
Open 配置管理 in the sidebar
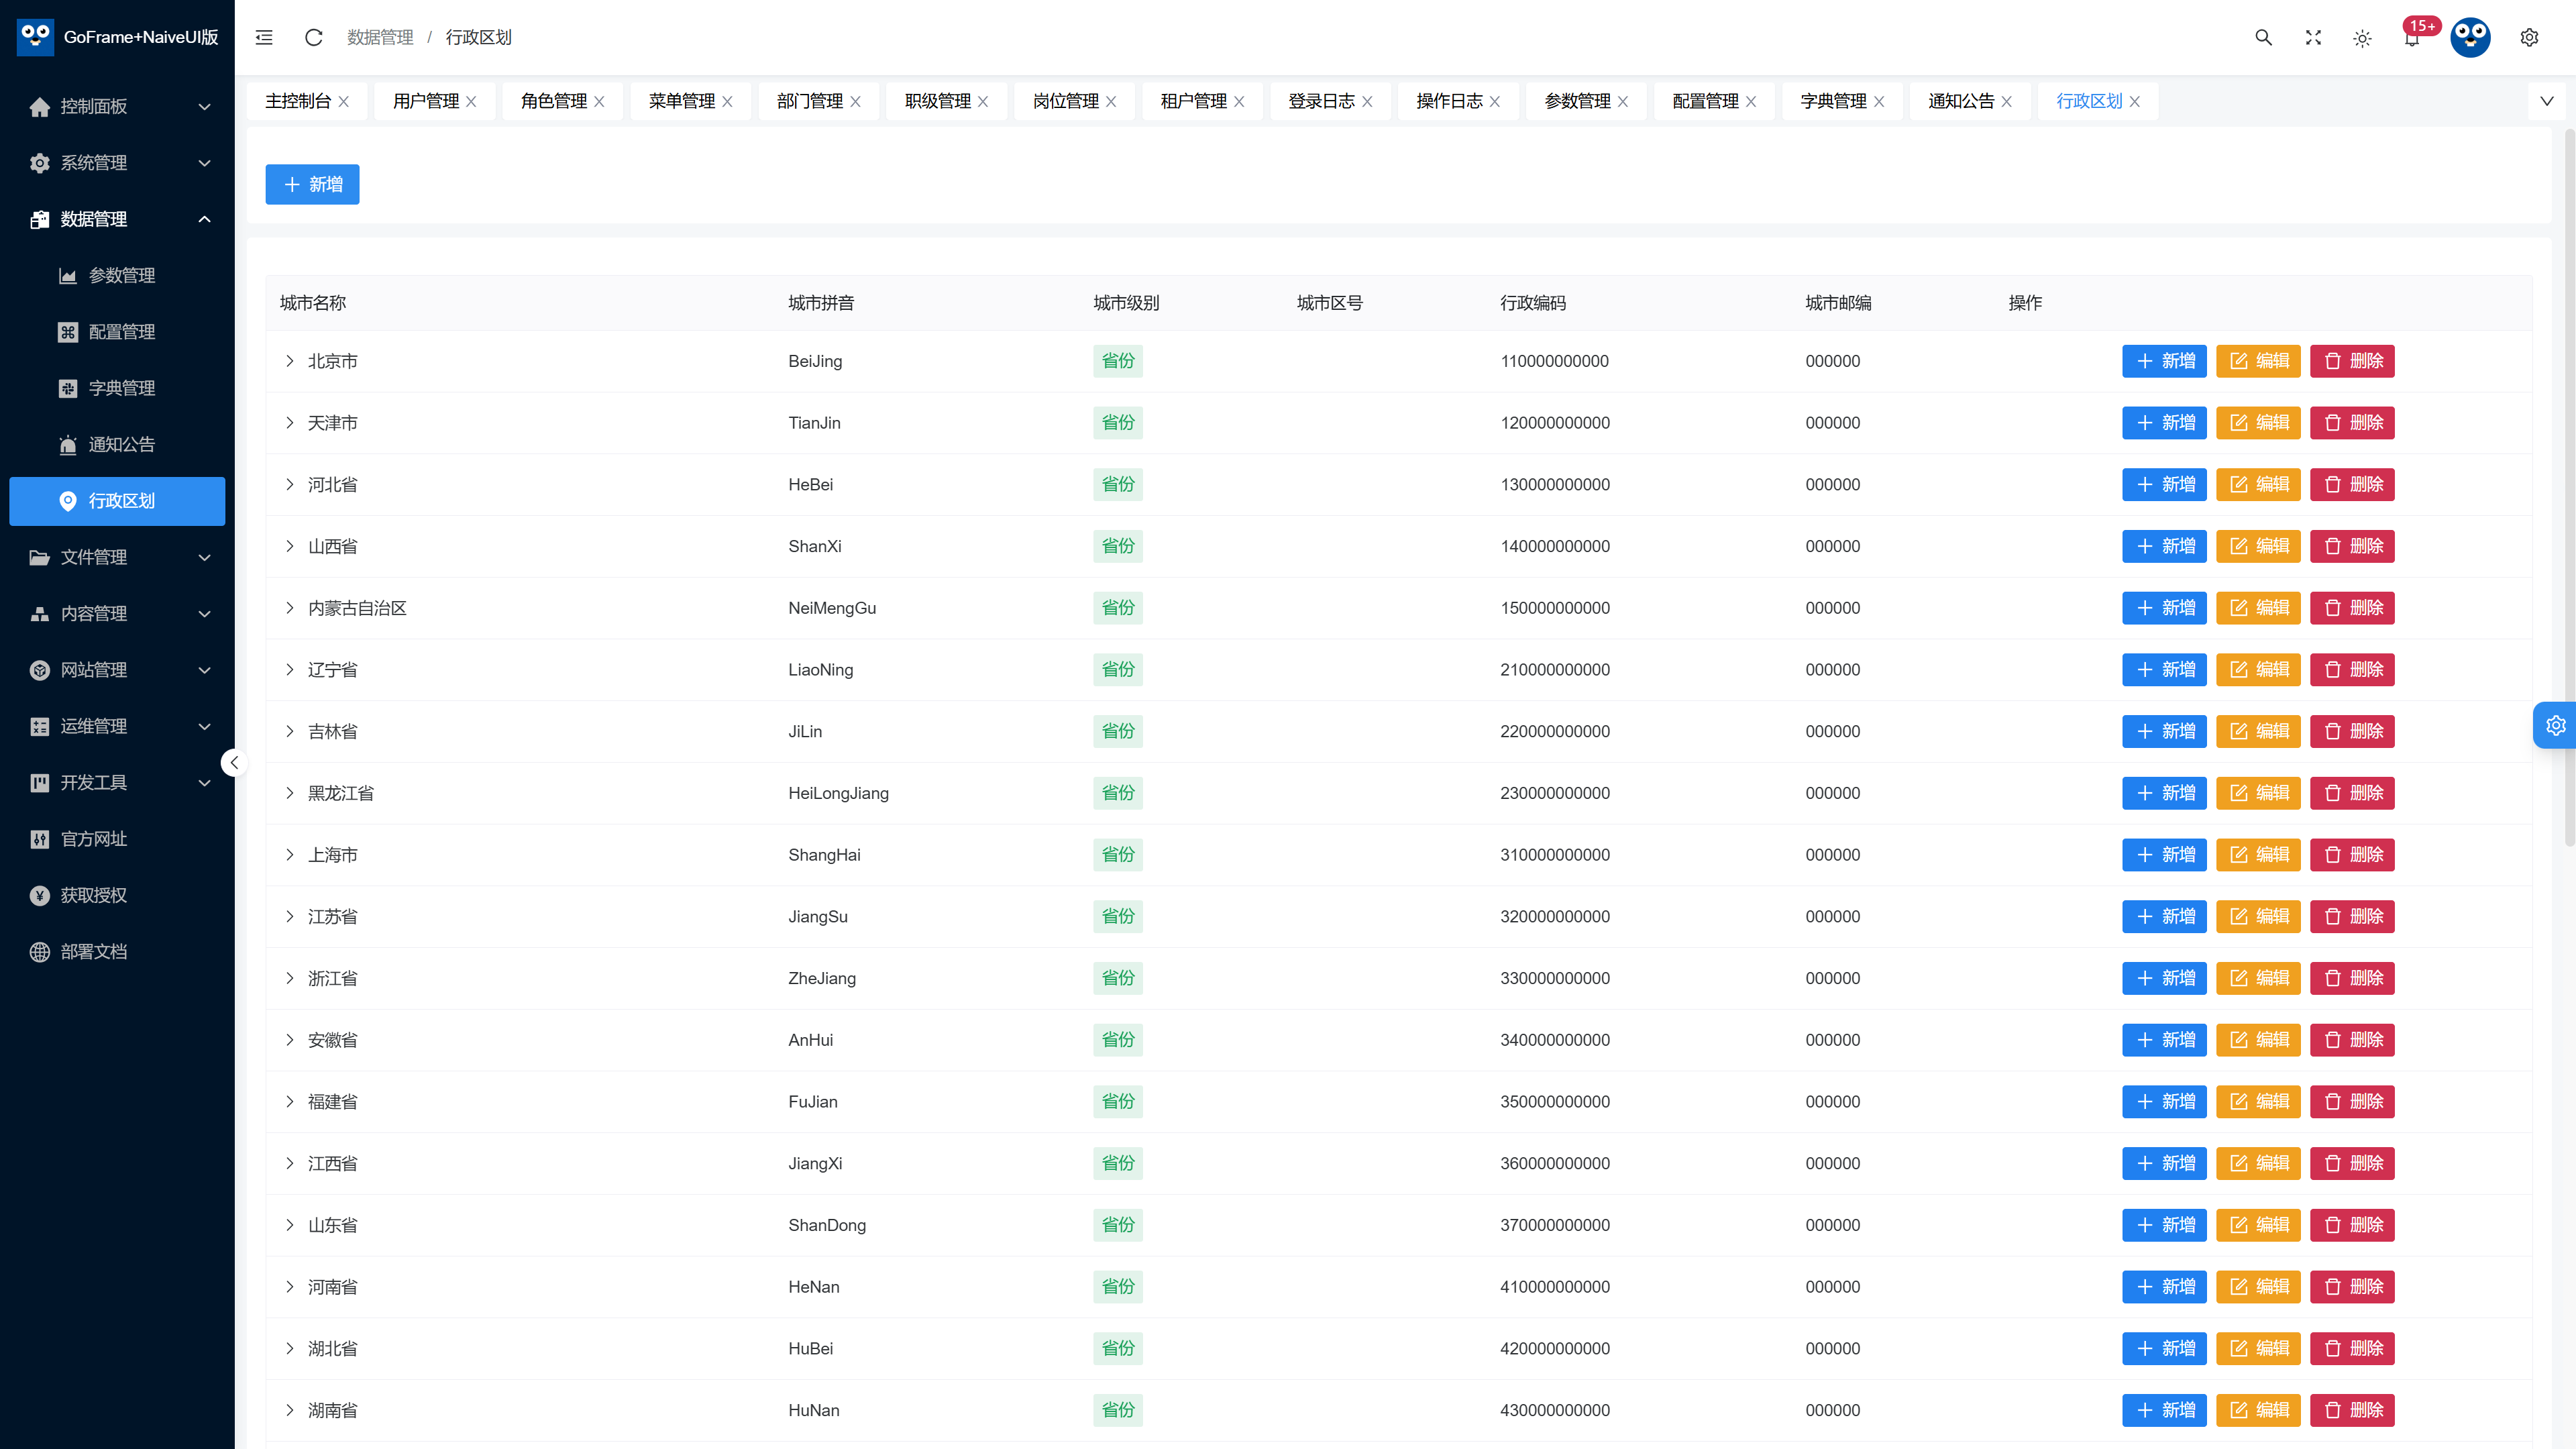pos(117,332)
